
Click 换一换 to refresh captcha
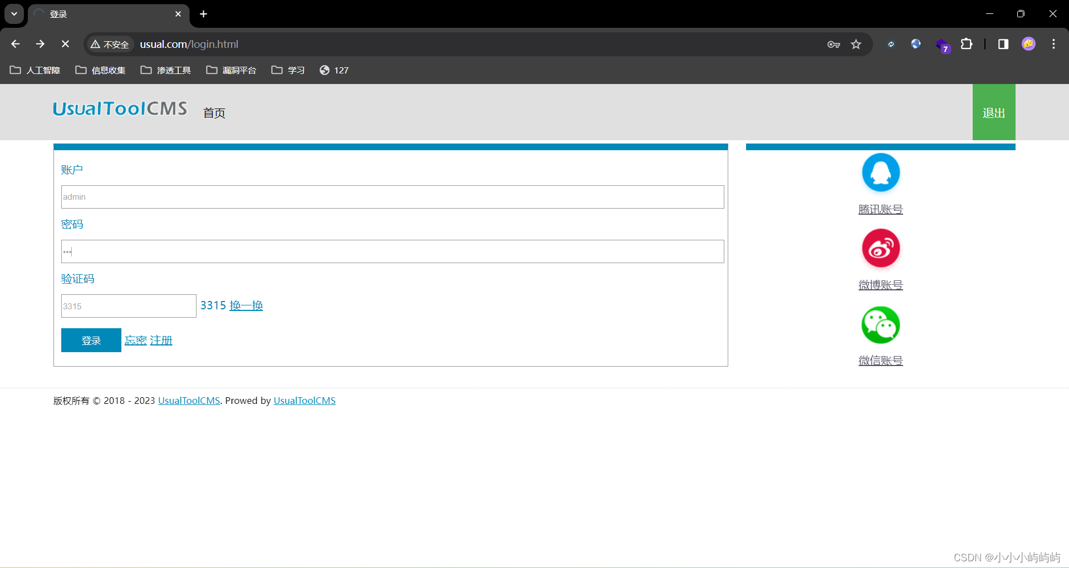[x=246, y=305]
